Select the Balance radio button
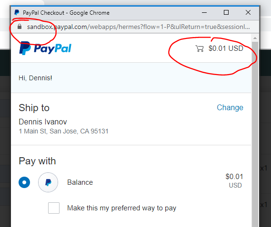Viewport: 271px width, 227px height. [24, 182]
